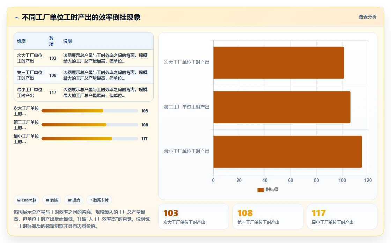Click the 指标值 legend label
Screen dimensions: 391x243
coord(272,190)
